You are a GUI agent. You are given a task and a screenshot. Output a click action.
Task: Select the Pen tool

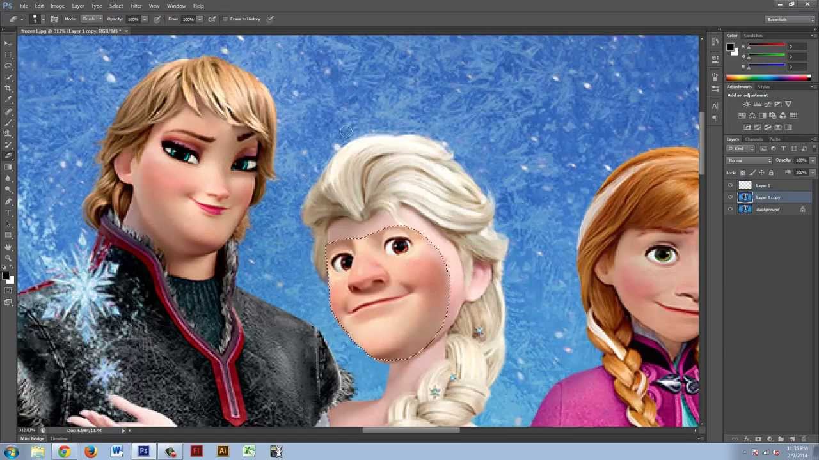(8, 201)
